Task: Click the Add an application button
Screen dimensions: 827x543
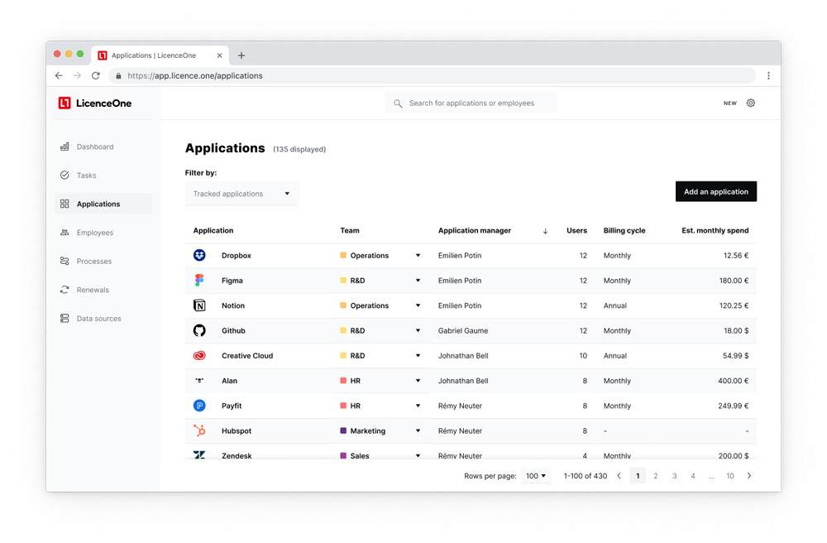Action: click(715, 191)
